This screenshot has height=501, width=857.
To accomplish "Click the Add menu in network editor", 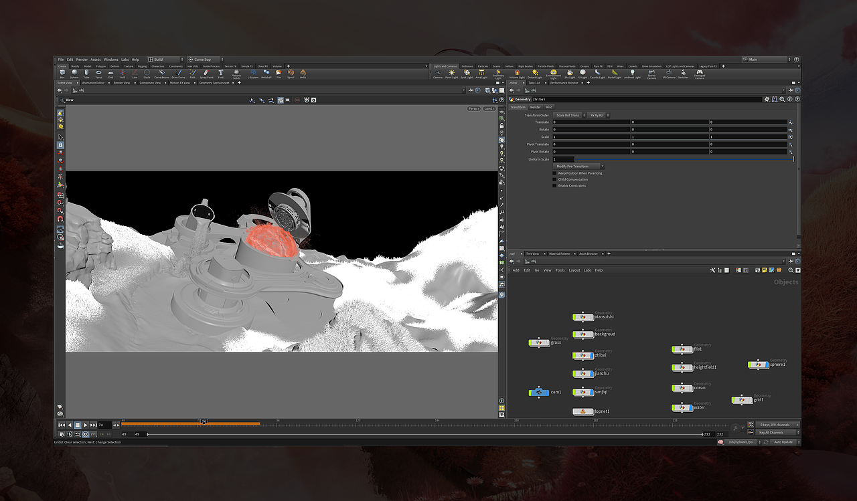I will [516, 270].
